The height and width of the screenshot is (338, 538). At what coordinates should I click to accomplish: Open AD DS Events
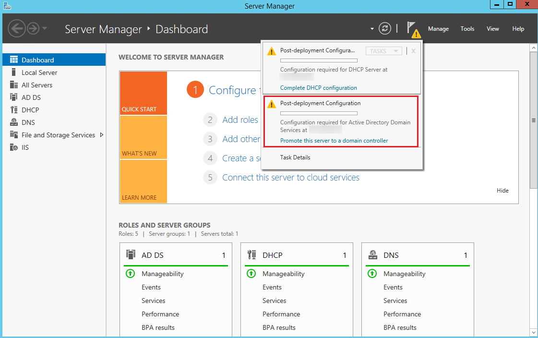click(151, 287)
